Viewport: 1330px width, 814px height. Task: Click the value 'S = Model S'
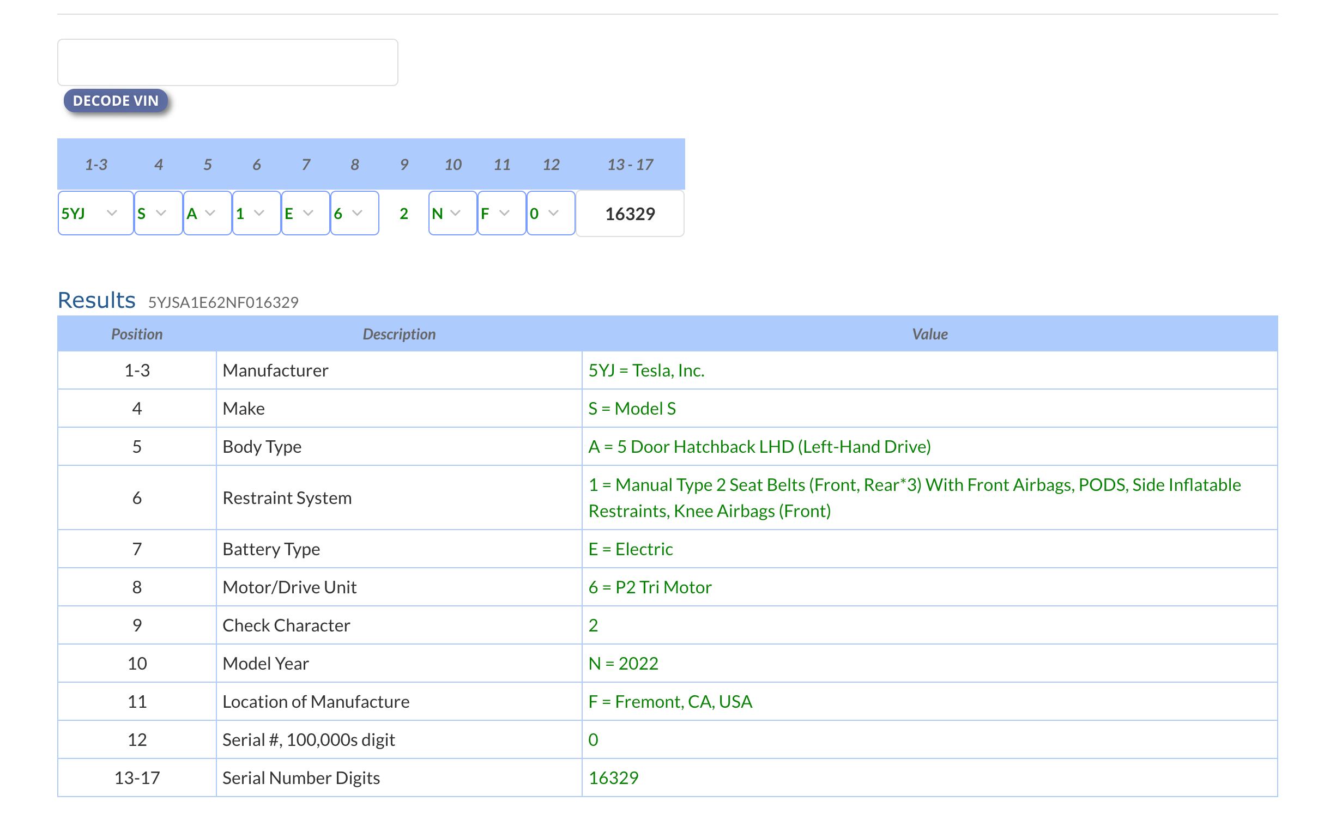[632, 409]
